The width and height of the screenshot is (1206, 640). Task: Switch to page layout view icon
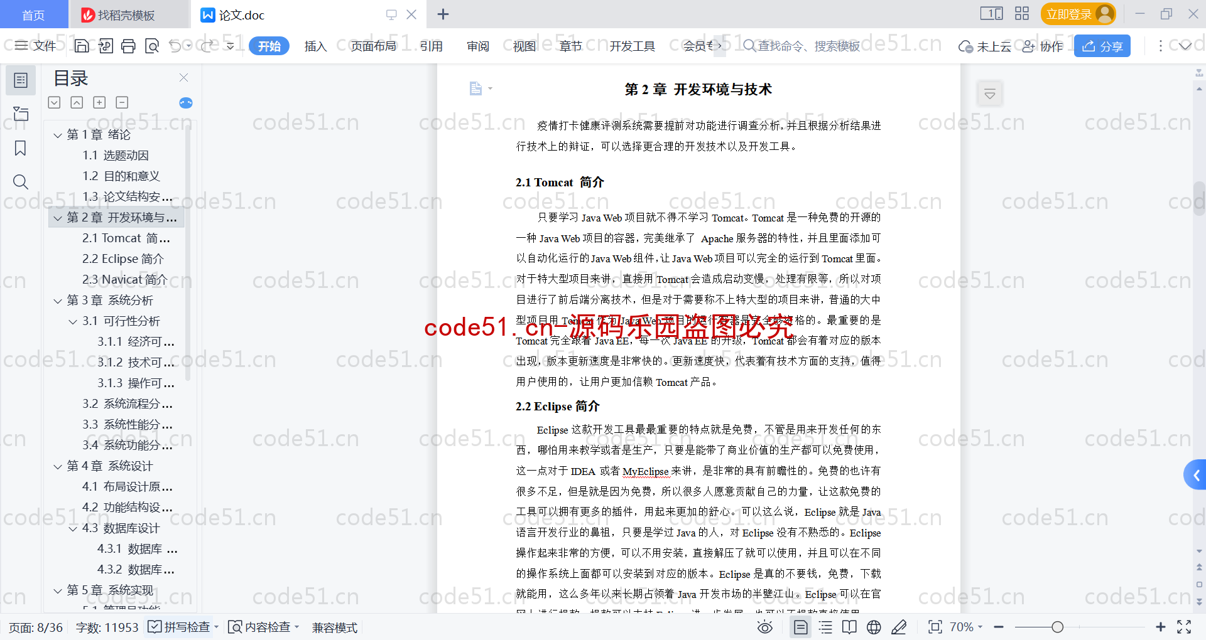click(x=801, y=627)
